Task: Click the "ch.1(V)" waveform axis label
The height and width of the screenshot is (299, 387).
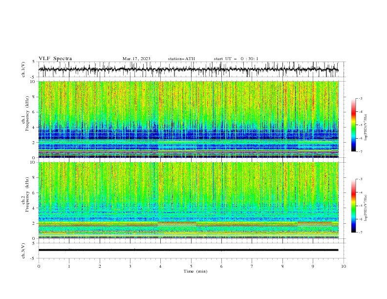Action: tap(23, 69)
